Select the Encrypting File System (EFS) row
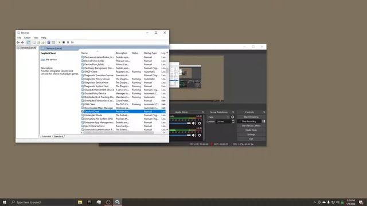367x206 pixels. [123, 119]
